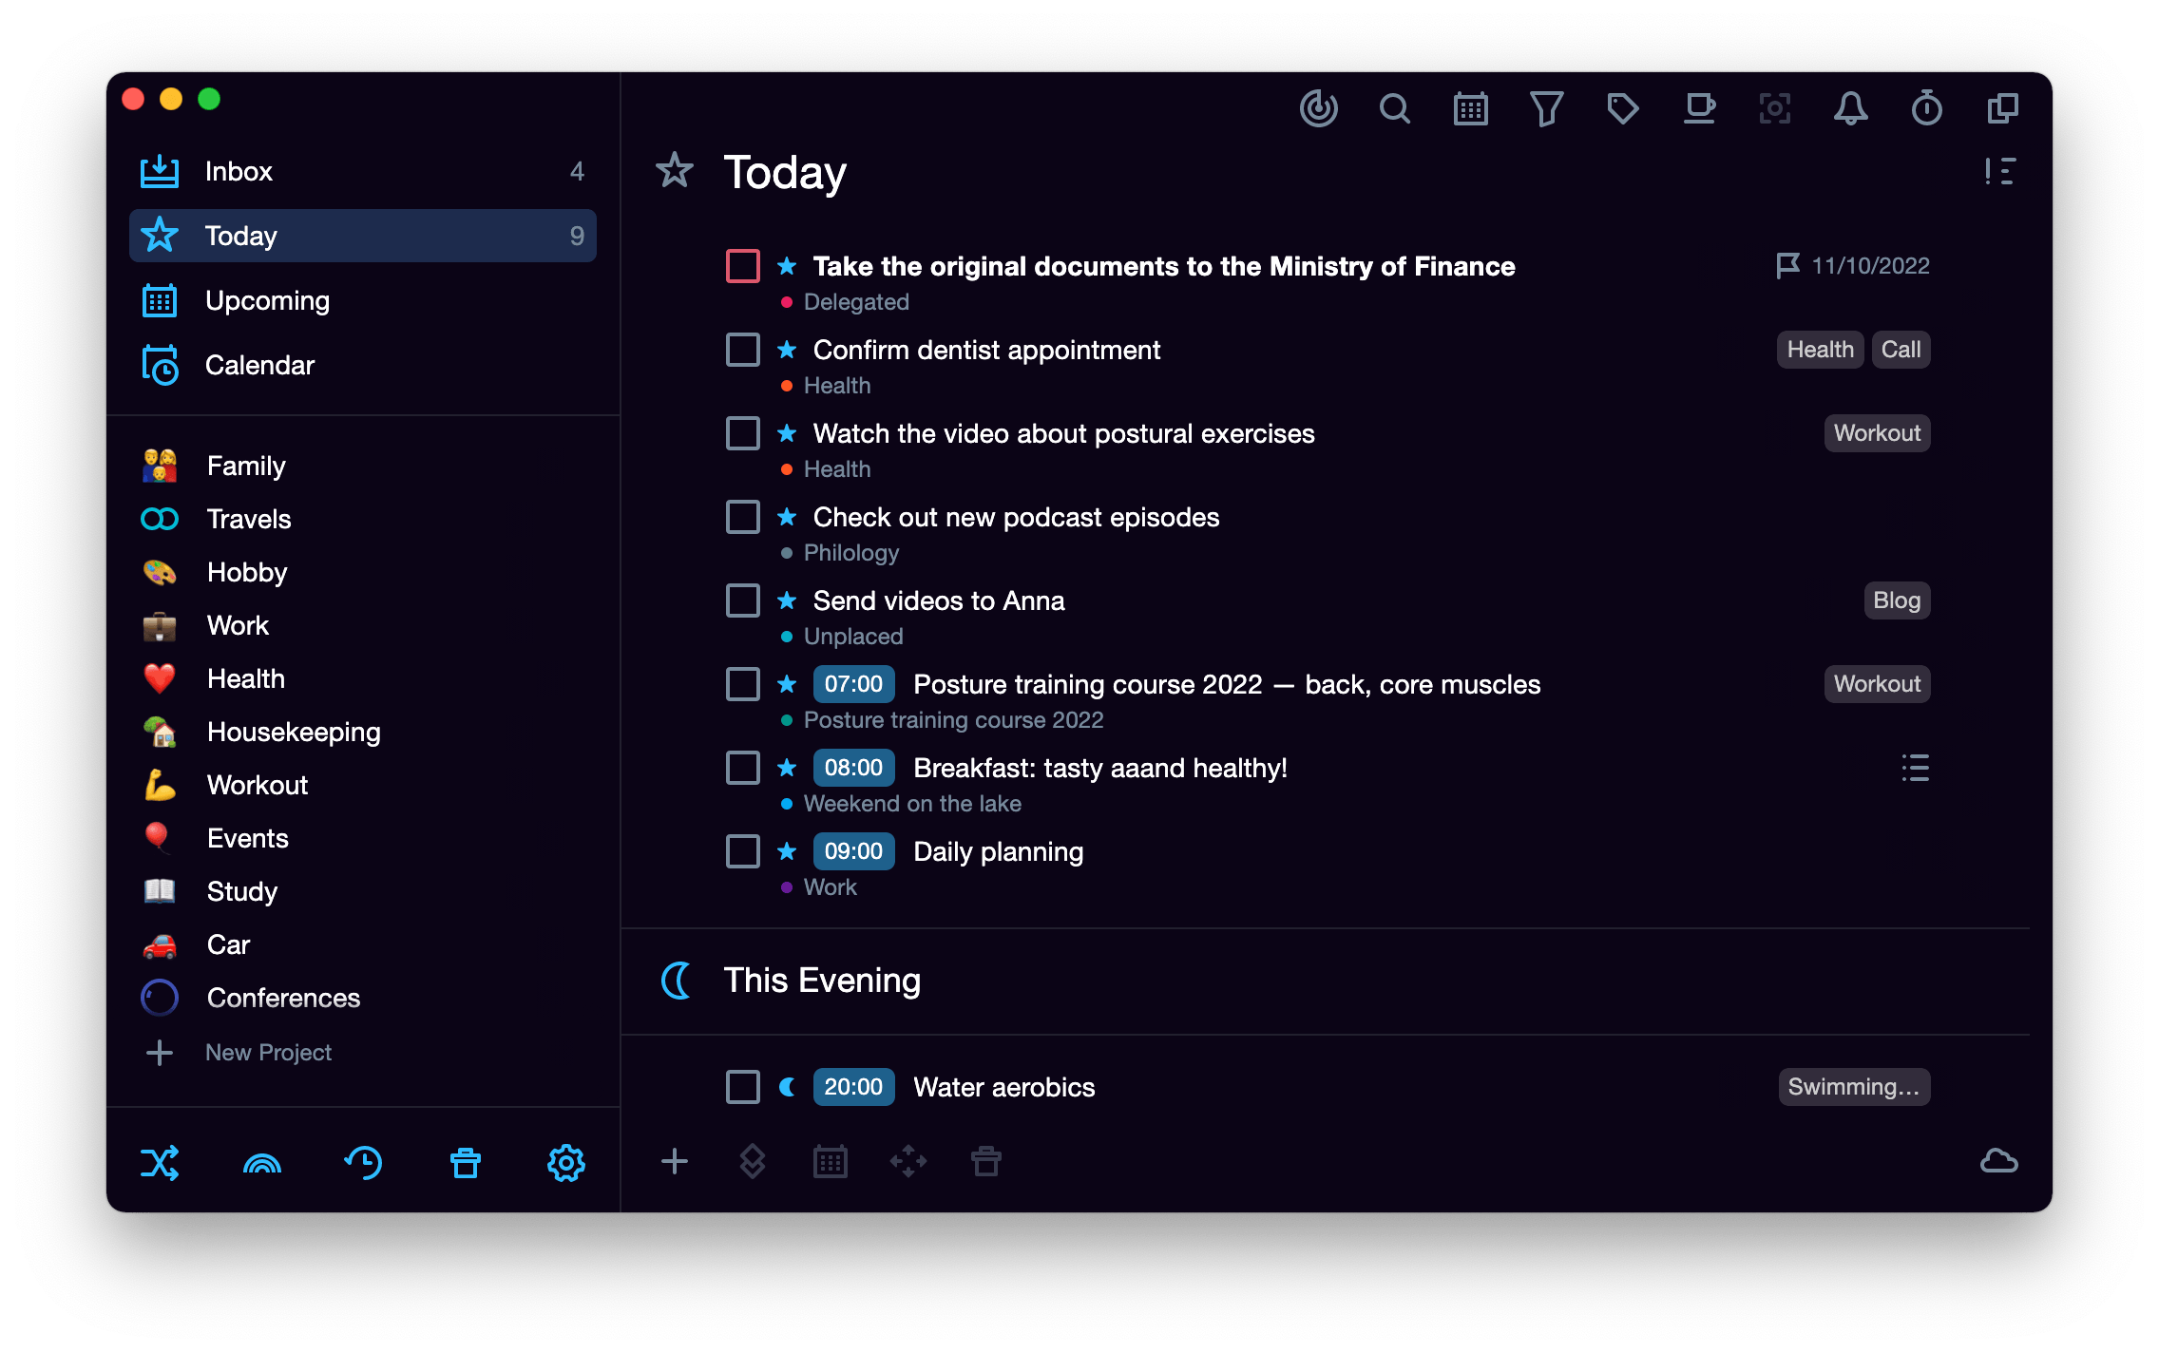Click the diamond chevrons icon in bottom toolbar
2159x1353 pixels.
752,1161
